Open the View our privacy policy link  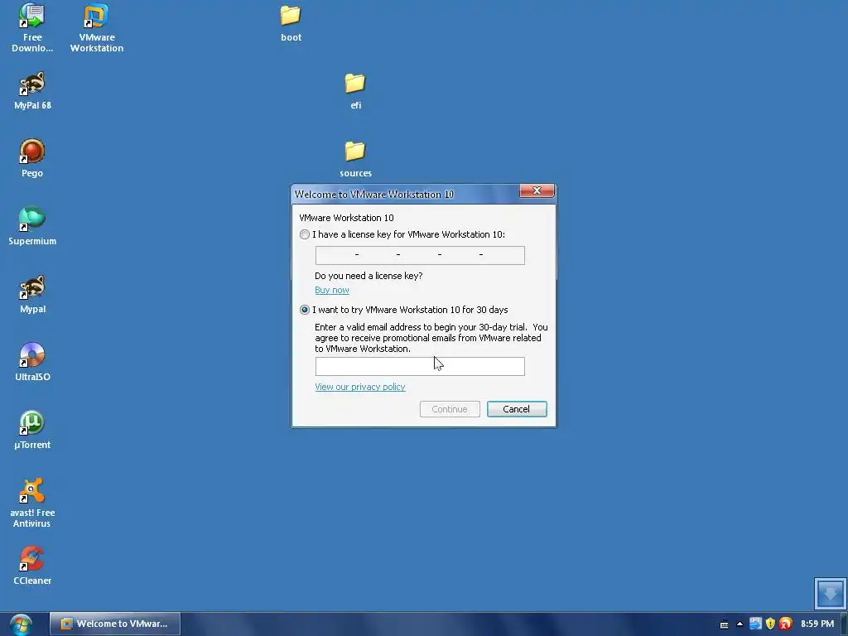coord(360,387)
